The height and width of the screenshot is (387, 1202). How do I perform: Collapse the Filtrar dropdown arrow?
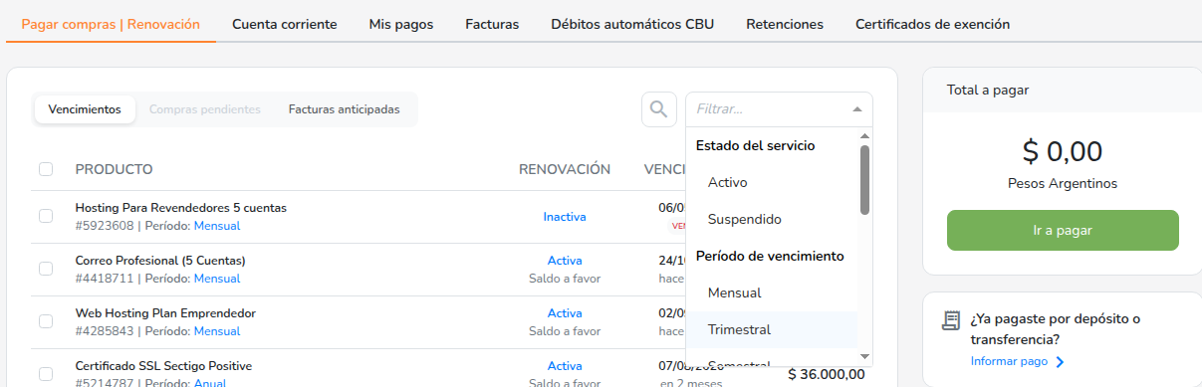(856, 109)
